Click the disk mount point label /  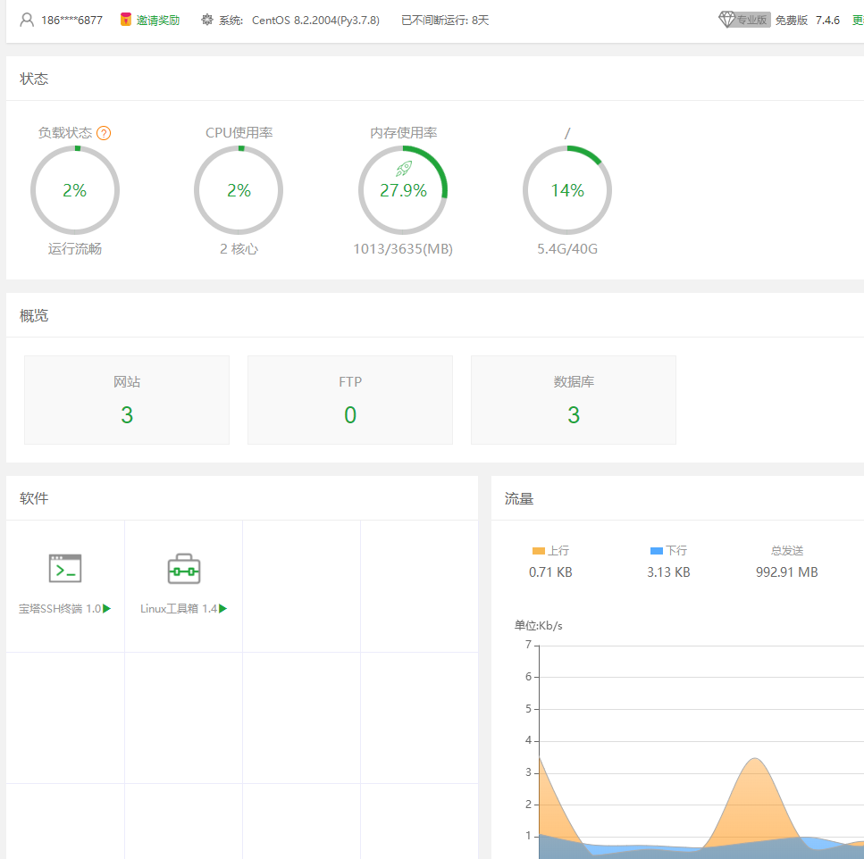567,133
